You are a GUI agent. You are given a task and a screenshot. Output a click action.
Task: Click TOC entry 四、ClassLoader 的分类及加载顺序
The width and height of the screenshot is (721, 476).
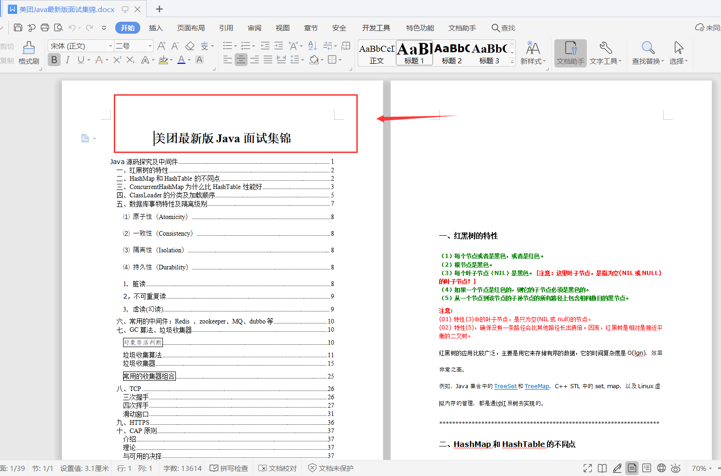tap(166, 195)
